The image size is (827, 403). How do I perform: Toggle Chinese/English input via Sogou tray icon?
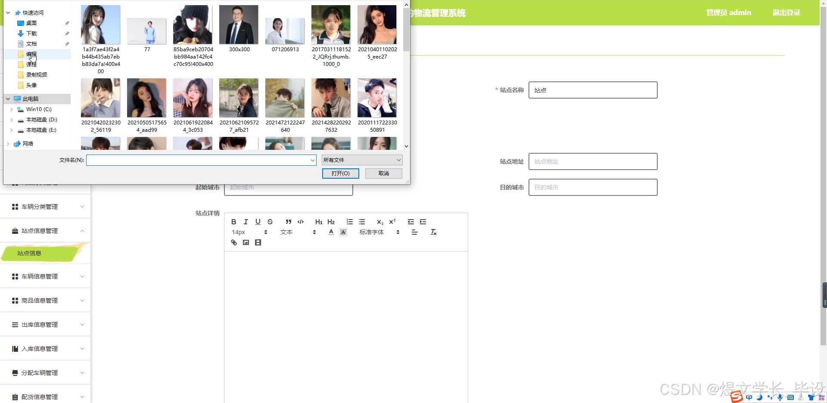(749, 397)
